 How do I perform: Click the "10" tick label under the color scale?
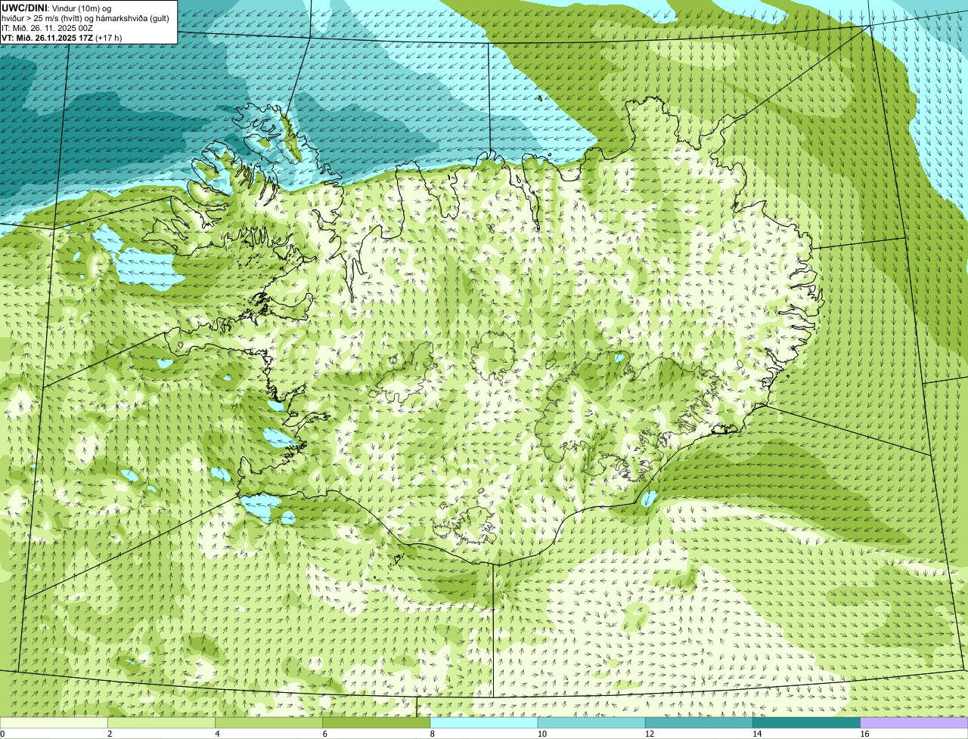coord(541,734)
